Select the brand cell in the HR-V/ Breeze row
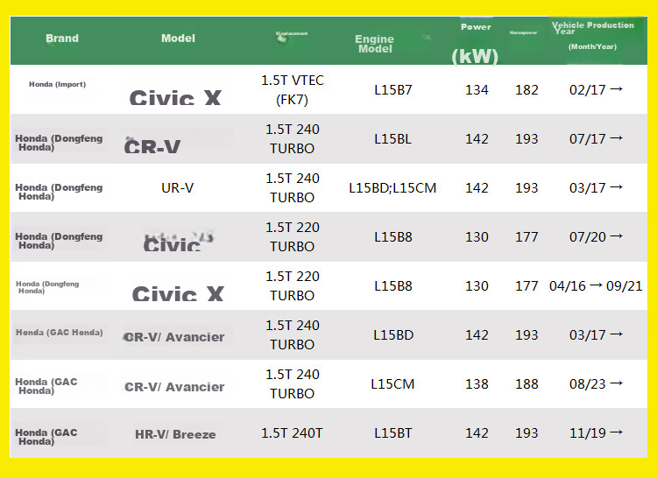 point(46,437)
